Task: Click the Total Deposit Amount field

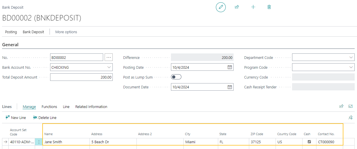Action: click(x=81, y=77)
